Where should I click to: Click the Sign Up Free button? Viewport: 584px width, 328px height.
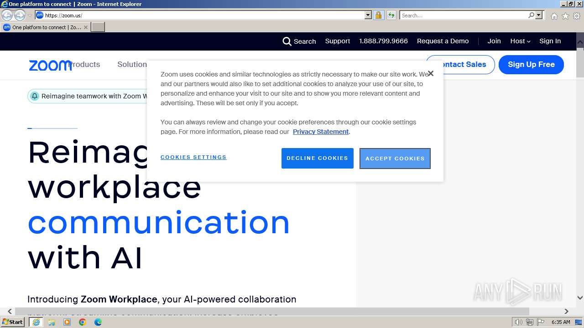pos(531,65)
